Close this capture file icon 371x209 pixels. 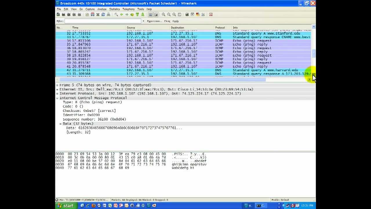pyautogui.click(x=98, y=15)
